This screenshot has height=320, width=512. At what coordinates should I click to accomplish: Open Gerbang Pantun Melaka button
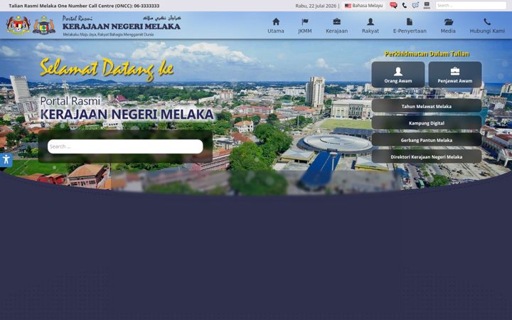427,140
